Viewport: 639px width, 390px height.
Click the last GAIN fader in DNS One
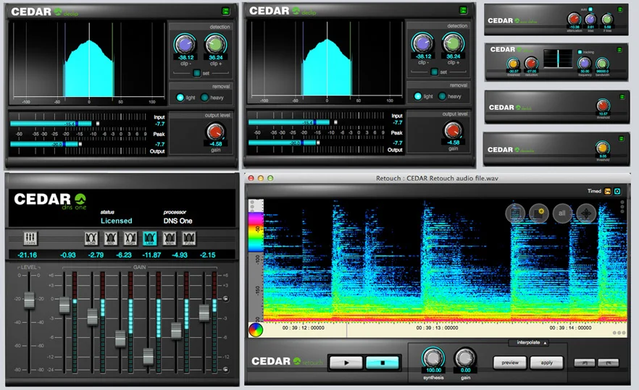click(204, 313)
